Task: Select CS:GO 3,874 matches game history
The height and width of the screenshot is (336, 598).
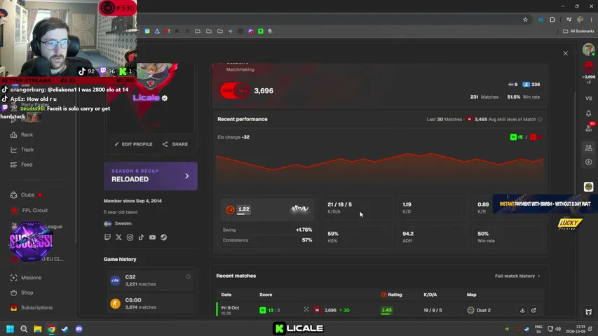Action: point(150,304)
